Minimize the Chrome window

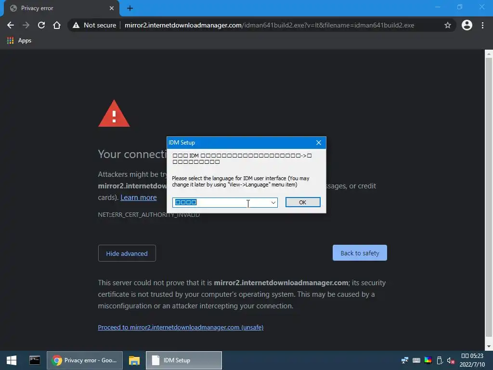pos(438,7)
